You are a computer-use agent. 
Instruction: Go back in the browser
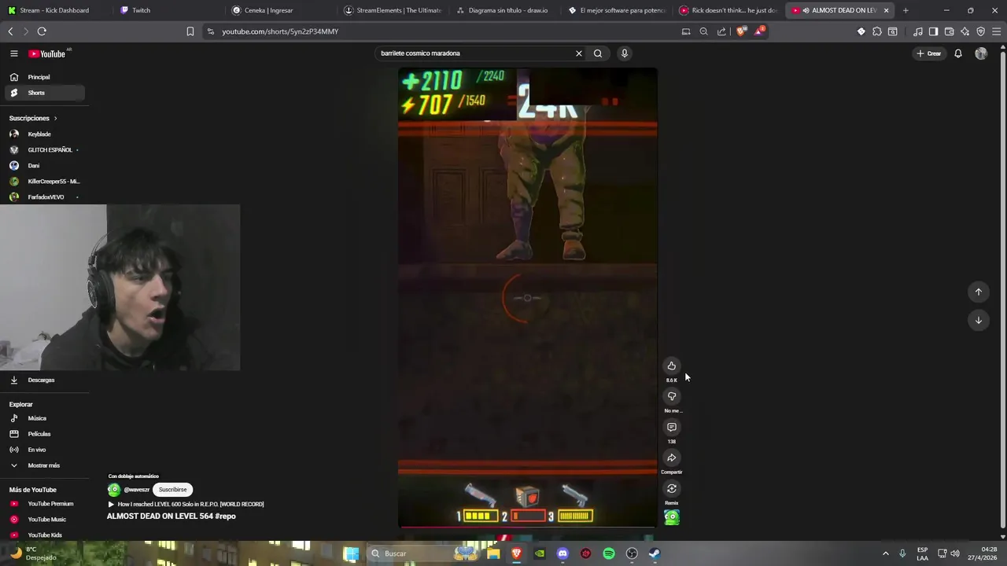tap(10, 31)
